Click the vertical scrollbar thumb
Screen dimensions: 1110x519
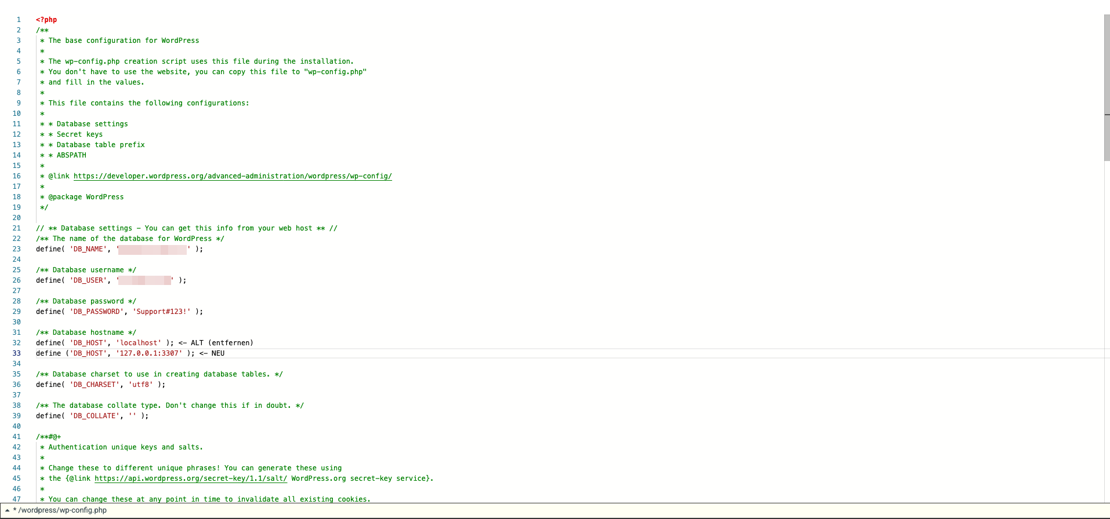point(1107,87)
